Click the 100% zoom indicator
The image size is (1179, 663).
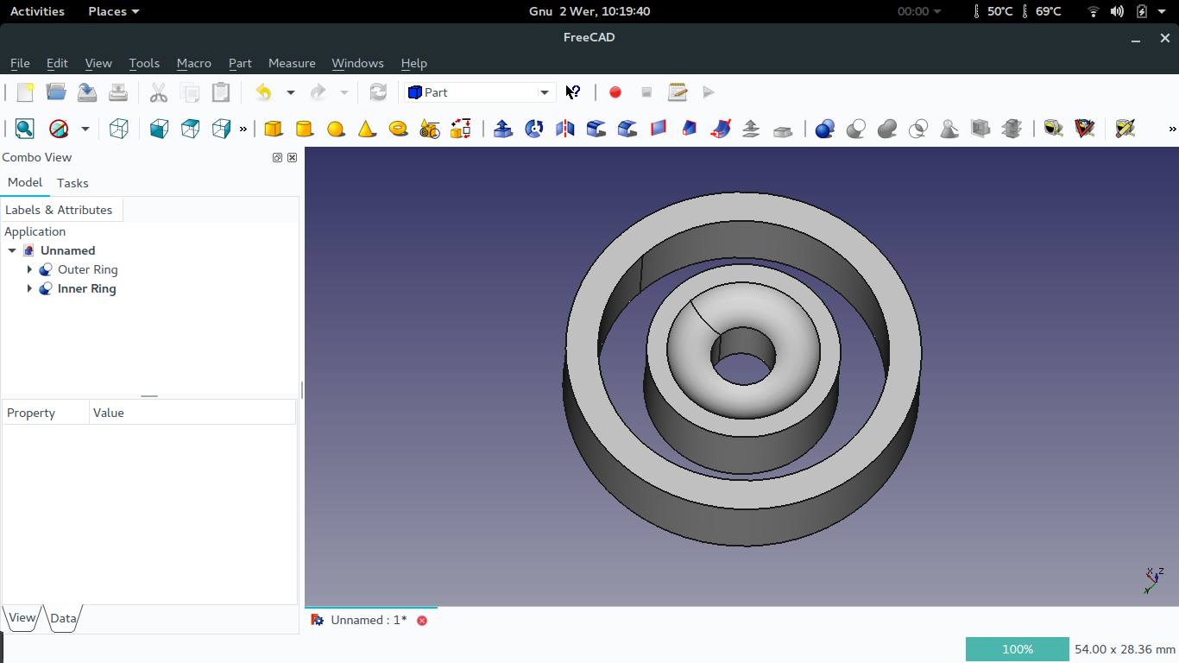click(x=1017, y=648)
